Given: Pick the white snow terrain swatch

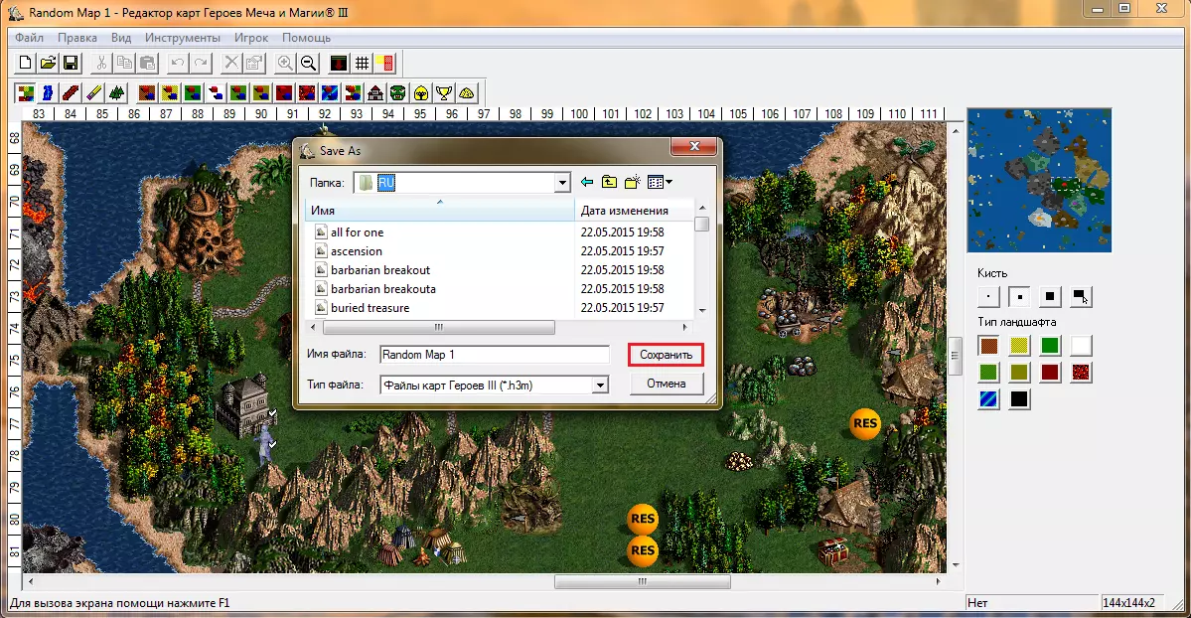Looking at the screenshot, I should click(1080, 346).
